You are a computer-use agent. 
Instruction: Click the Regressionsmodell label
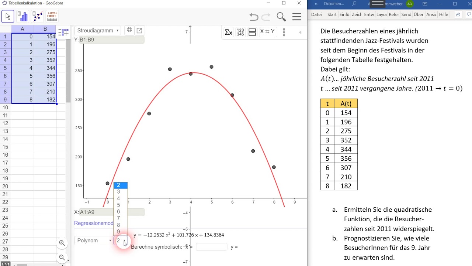[x=94, y=223]
